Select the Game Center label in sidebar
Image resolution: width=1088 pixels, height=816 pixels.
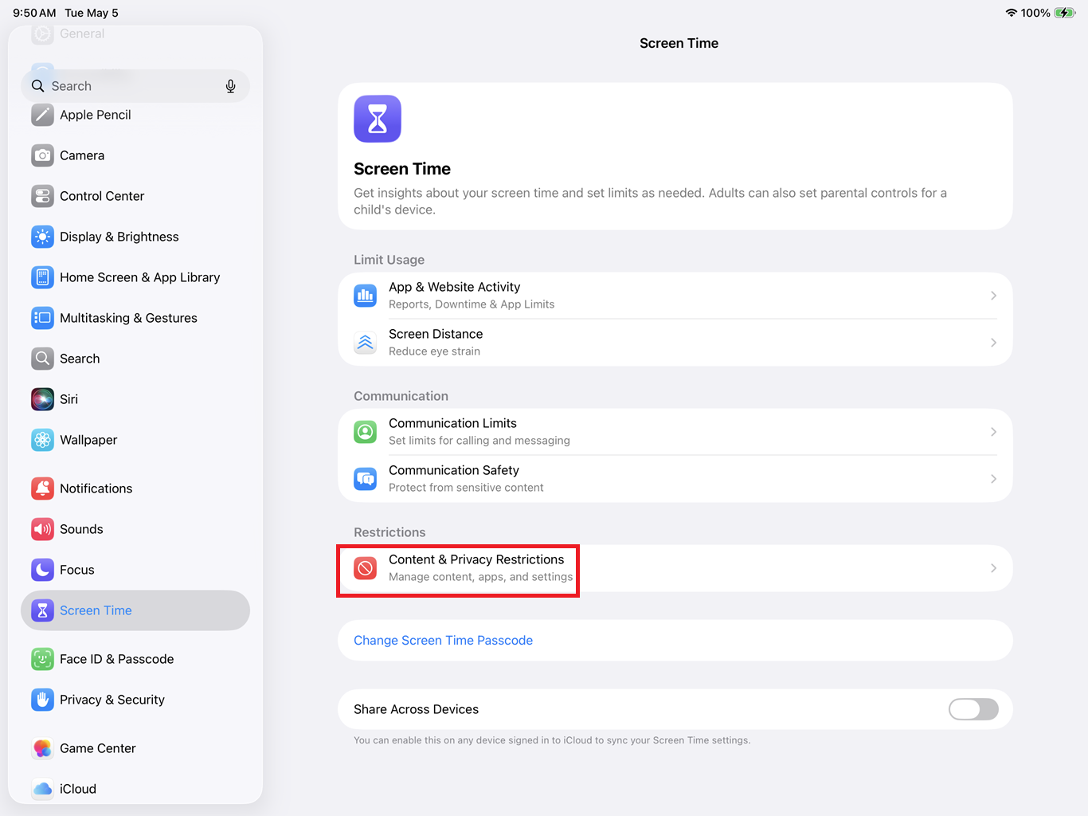tap(98, 748)
